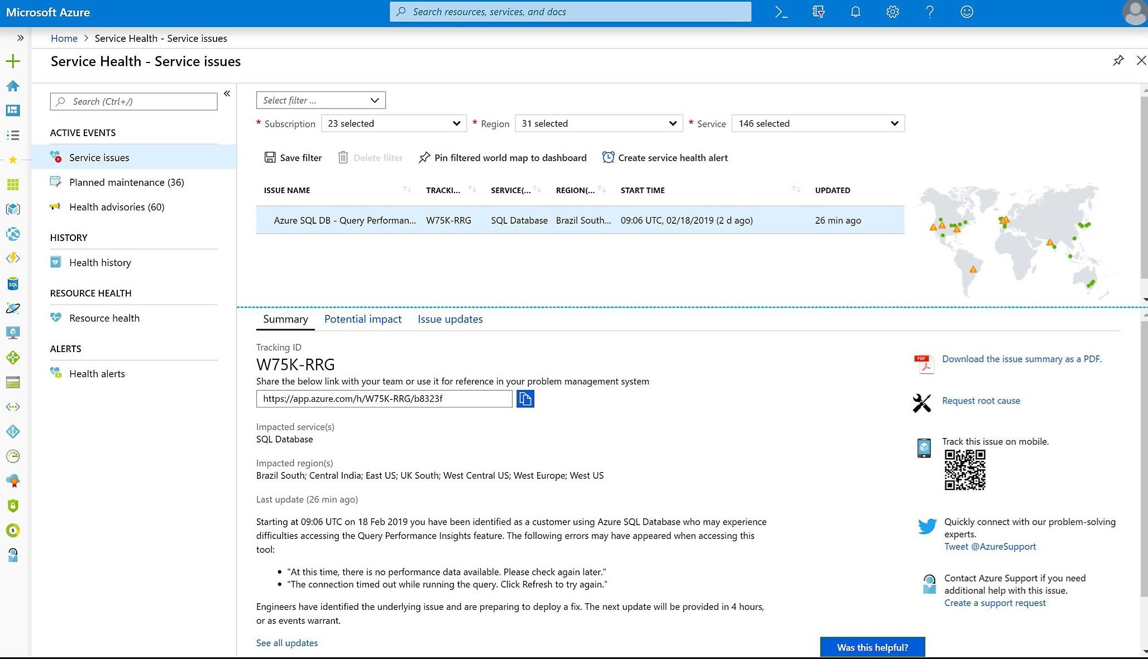Click Save filter button
This screenshot has width=1148, height=659.
[293, 158]
